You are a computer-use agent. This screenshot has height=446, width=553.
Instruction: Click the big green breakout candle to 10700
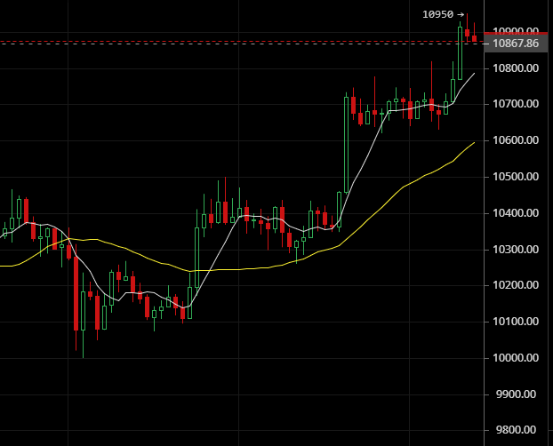347,145
